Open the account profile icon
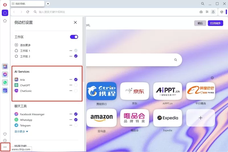This screenshot has width=228, height=152. pyautogui.click(x=213, y=12)
